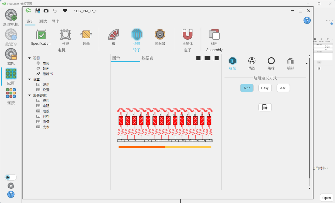Switch to the 数据表 tab
Viewport: 335px width, 203px height.
(x=147, y=58)
